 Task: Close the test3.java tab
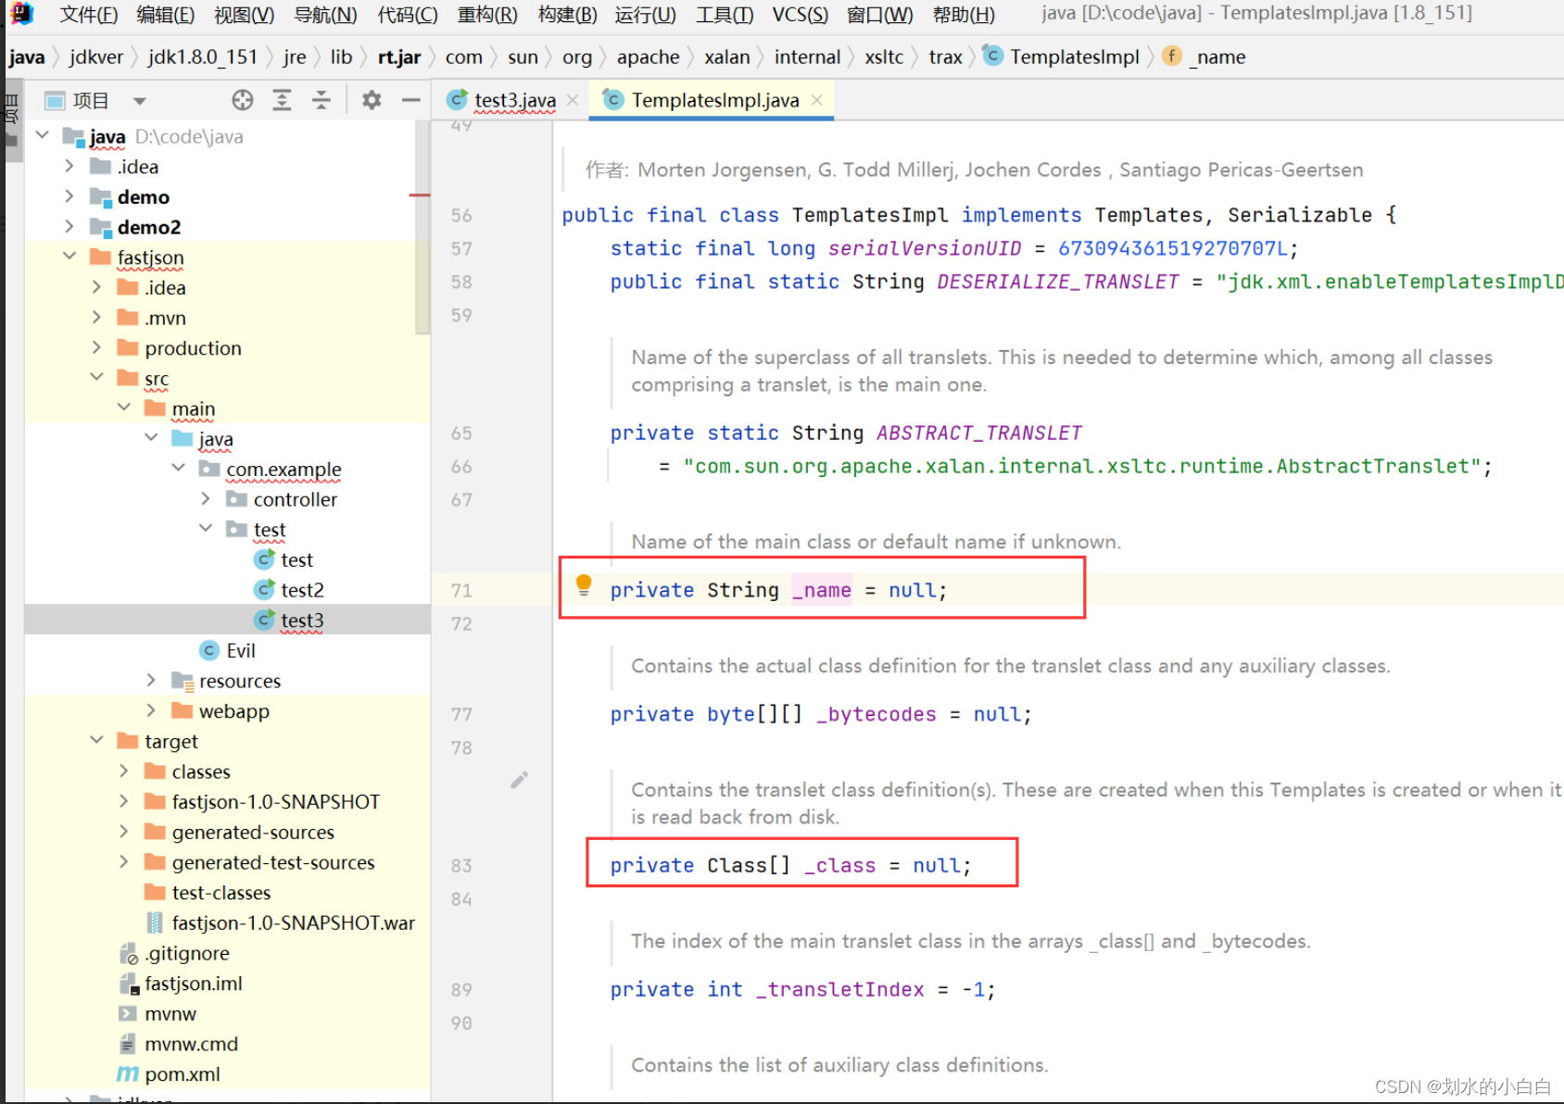click(573, 100)
